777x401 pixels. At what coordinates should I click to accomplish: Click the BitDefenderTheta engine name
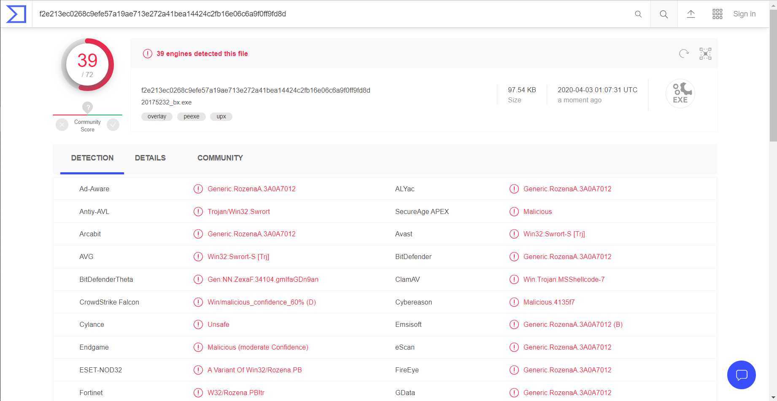[x=106, y=279]
